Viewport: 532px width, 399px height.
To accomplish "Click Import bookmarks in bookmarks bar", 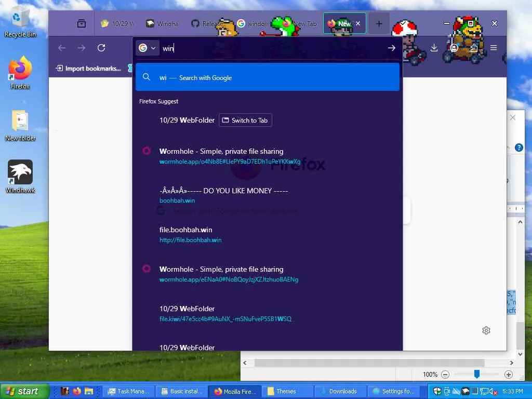I will click(88, 69).
